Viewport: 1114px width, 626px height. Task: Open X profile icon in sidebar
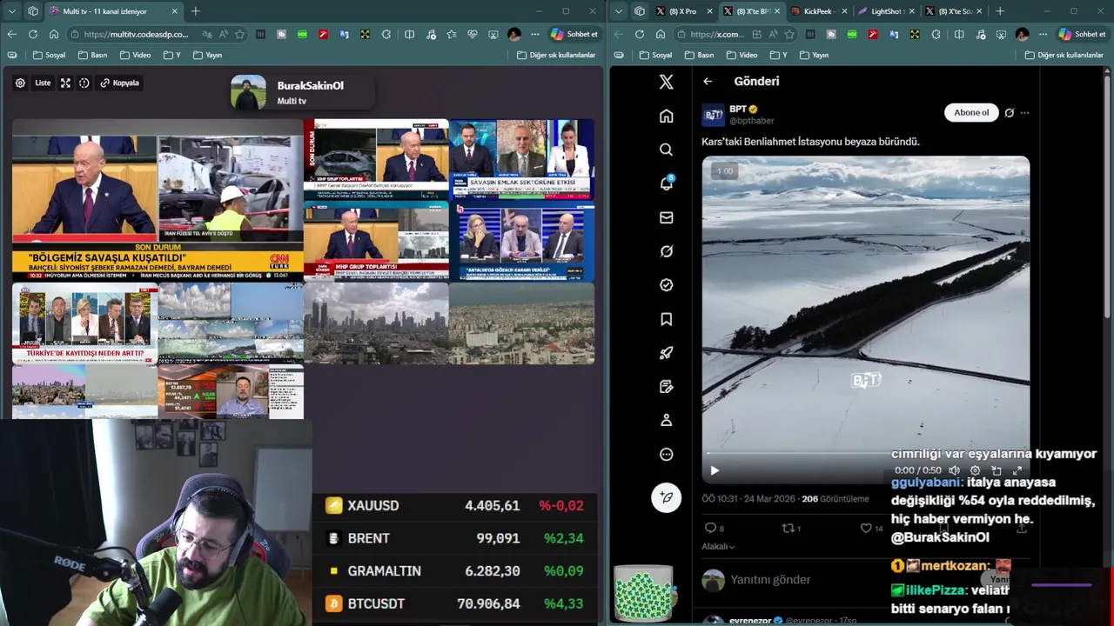666,420
